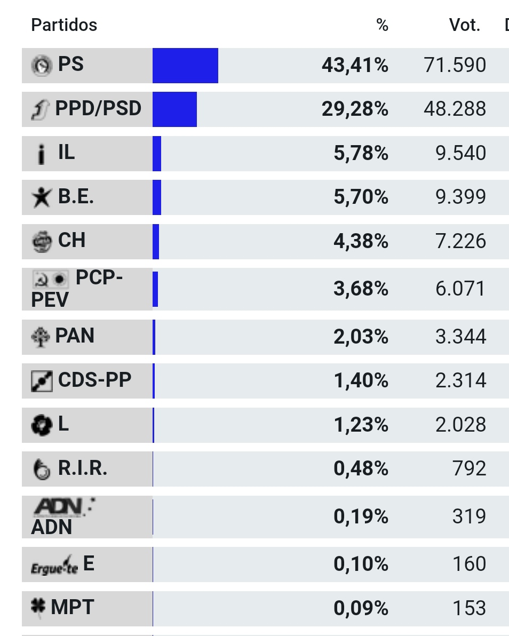Select the MPT clover logo icon

(38, 608)
